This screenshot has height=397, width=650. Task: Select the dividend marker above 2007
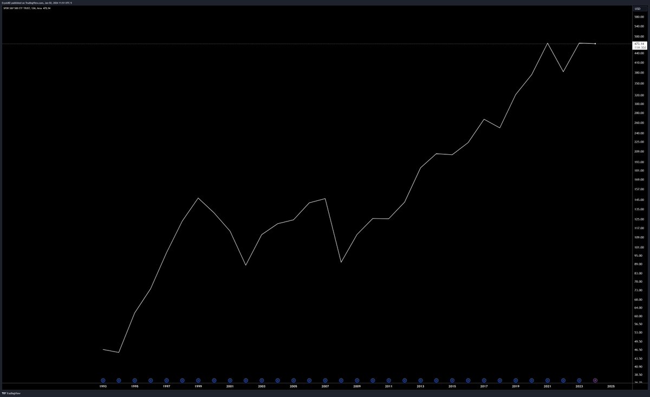click(325, 380)
